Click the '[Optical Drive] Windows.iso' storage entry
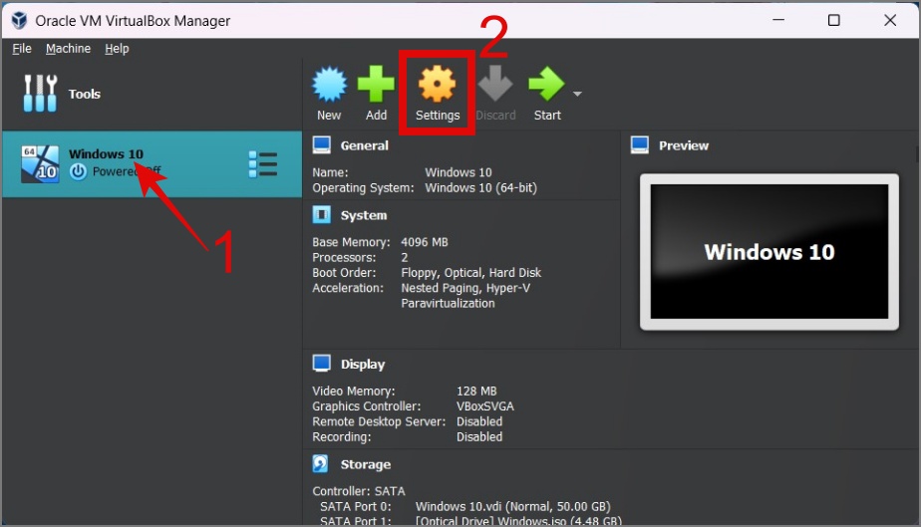The width and height of the screenshot is (921, 527). pos(518,521)
